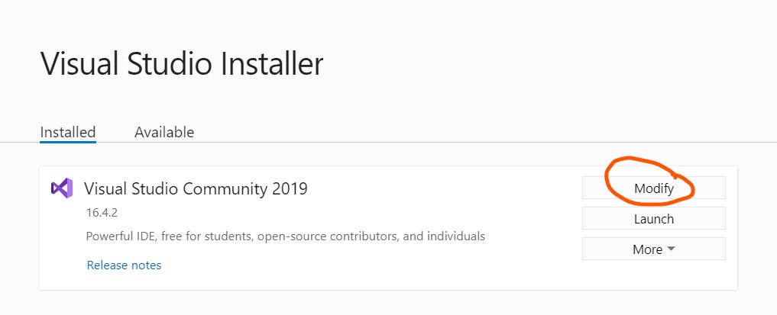Switch to the Available tab
777x315 pixels.
(164, 132)
